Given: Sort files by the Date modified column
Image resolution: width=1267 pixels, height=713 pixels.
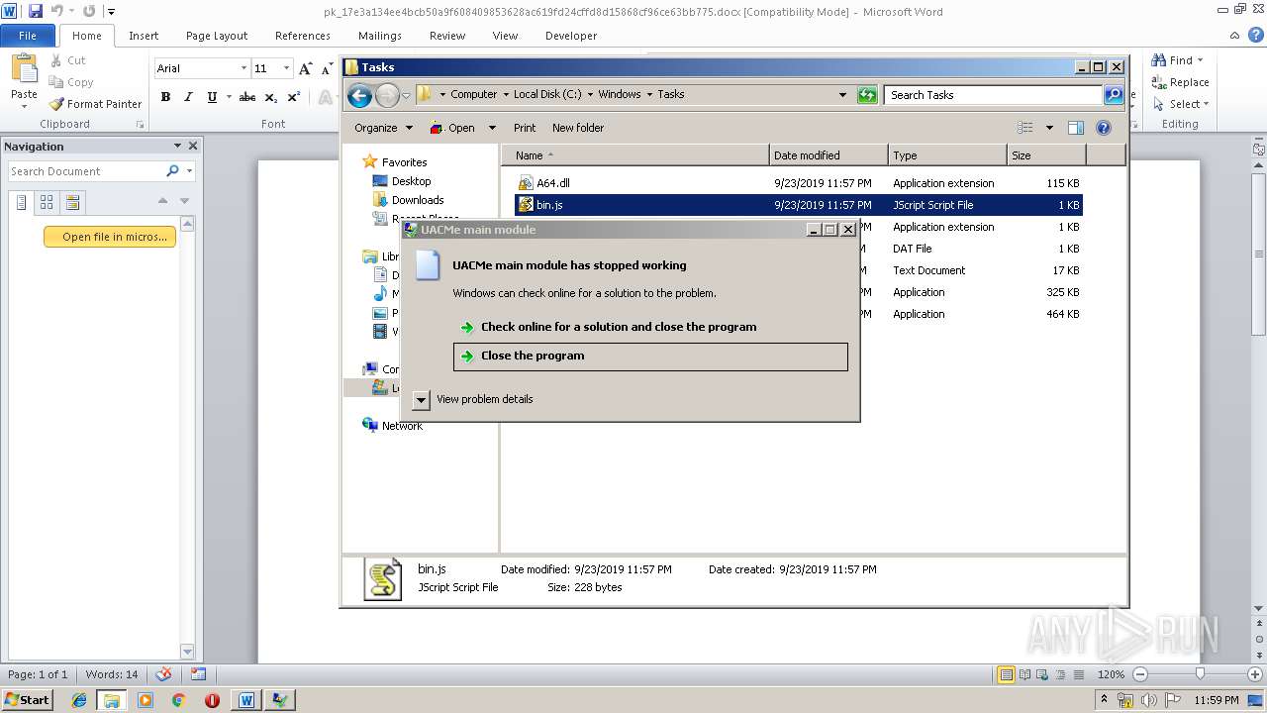Looking at the screenshot, I should pyautogui.click(x=828, y=155).
